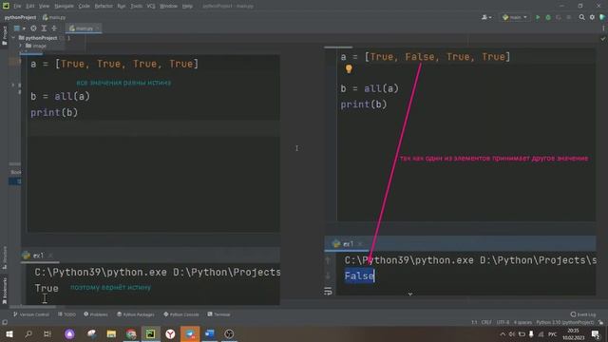Click 'b = all(a)' in right code
This screenshot has height=342, width=608.
tap(370, 88)
